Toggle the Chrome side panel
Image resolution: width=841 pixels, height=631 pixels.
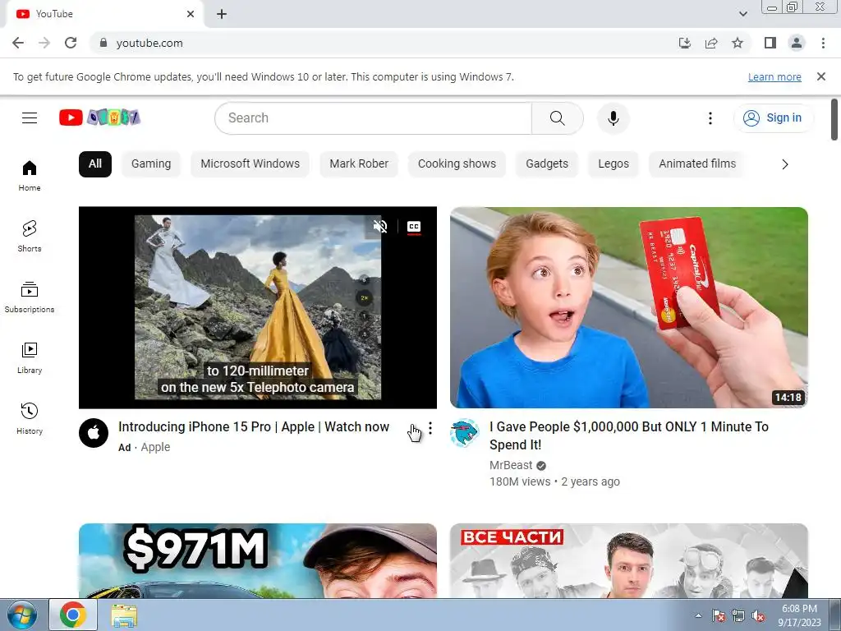[770, 43]
